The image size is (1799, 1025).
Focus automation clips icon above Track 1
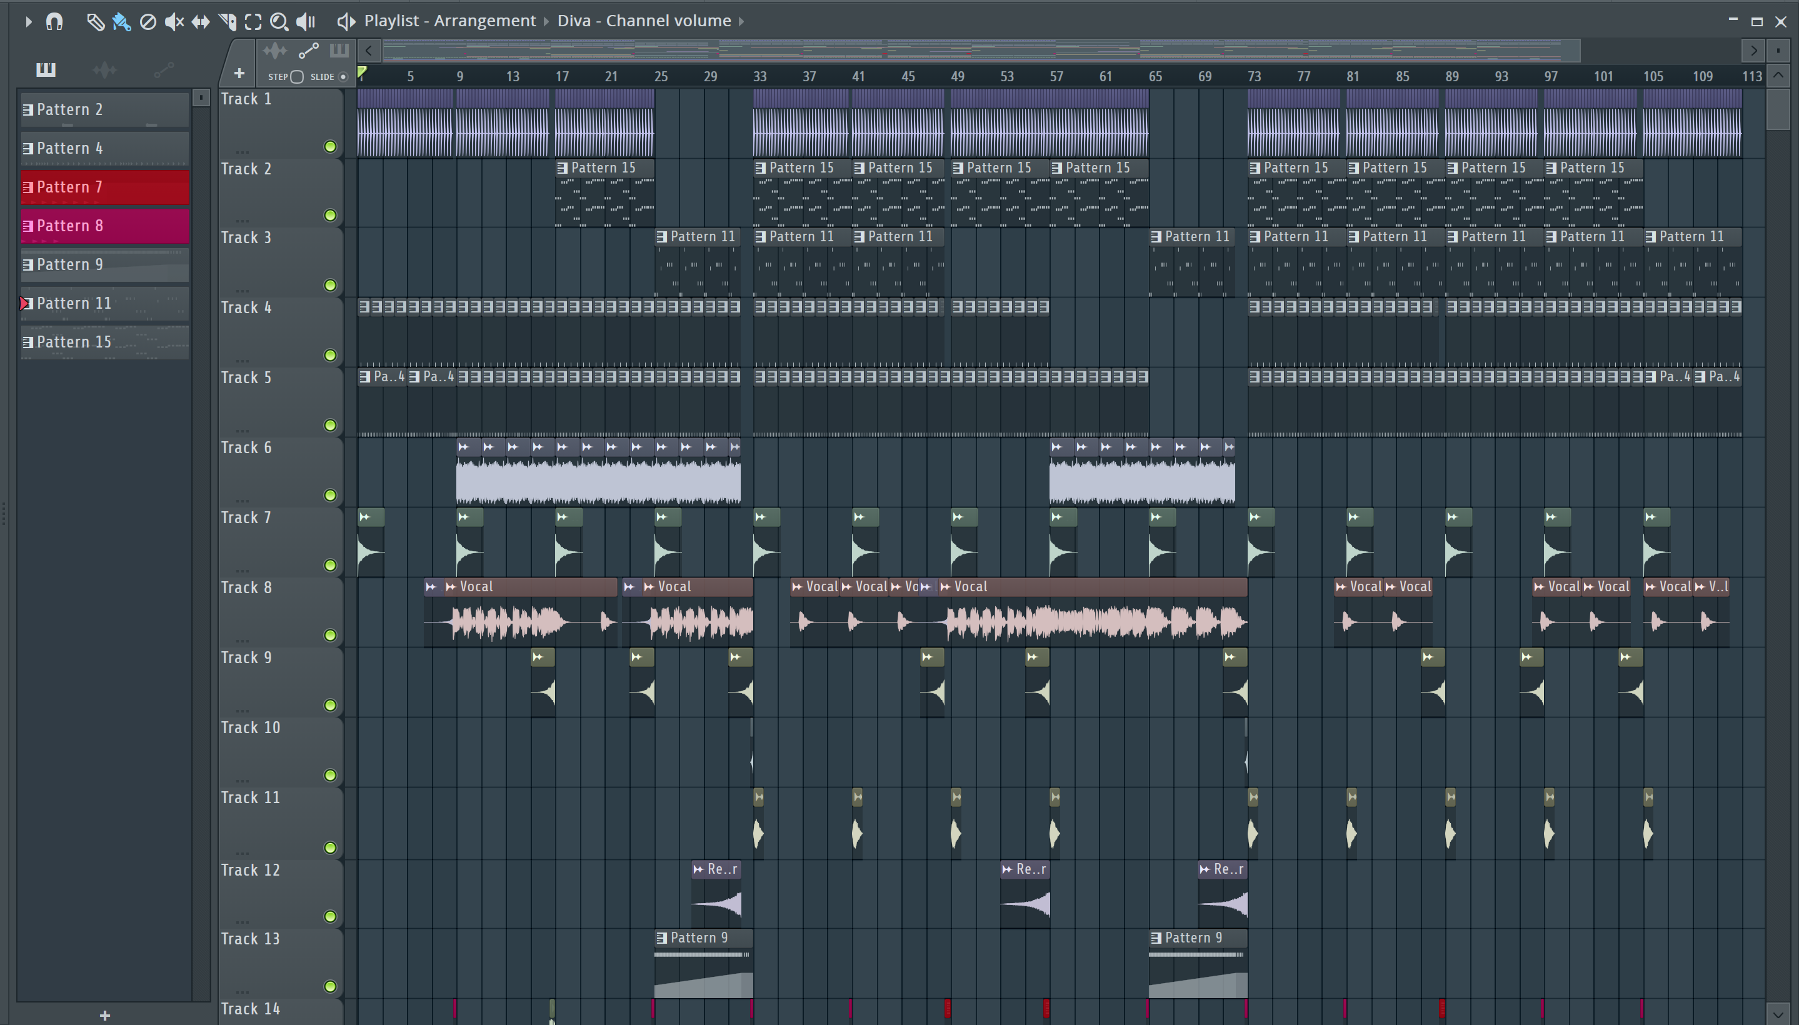coord(308,51)
